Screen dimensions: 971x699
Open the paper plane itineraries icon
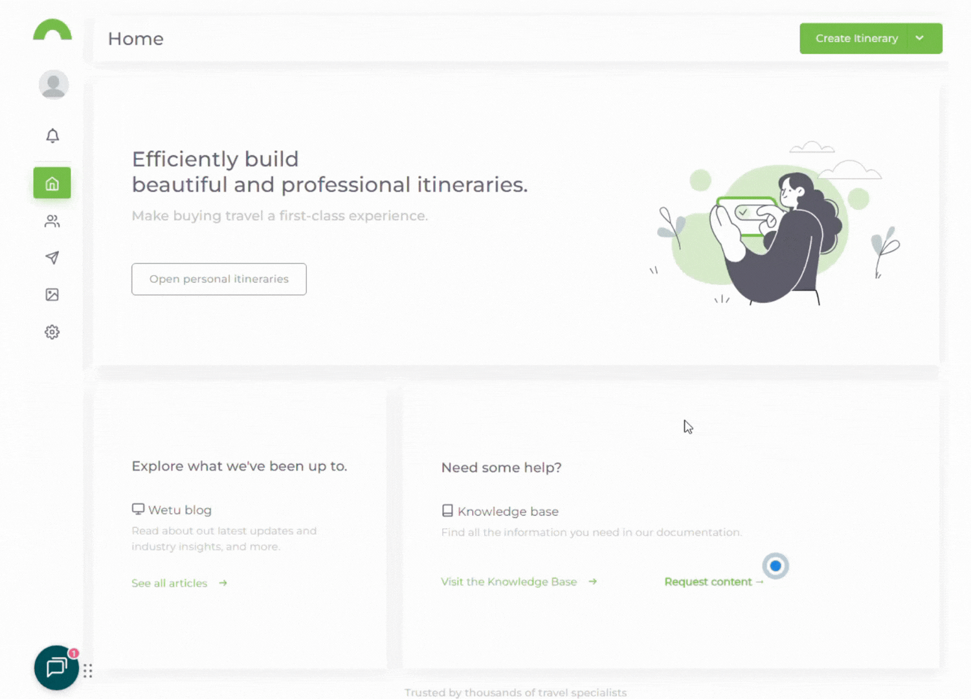tap(52, 258)
